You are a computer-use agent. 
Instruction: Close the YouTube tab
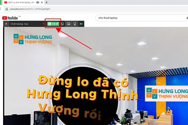[42, 2]
